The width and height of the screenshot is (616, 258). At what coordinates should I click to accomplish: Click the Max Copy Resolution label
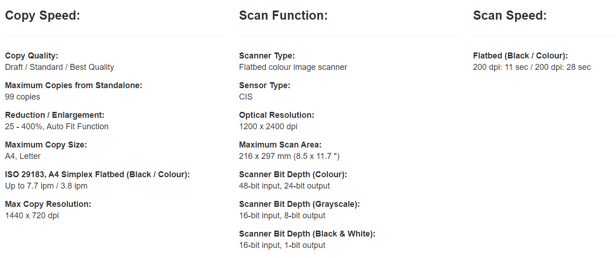pos(48,204)
